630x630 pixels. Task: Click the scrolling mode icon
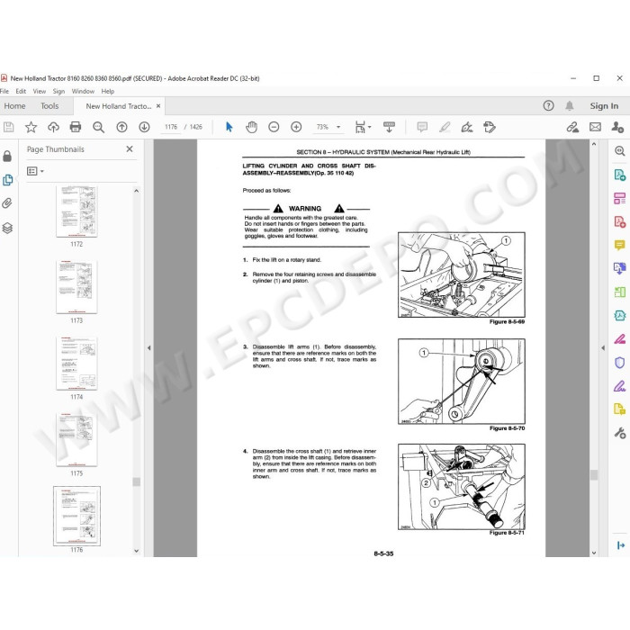click(x=389, y=128)
